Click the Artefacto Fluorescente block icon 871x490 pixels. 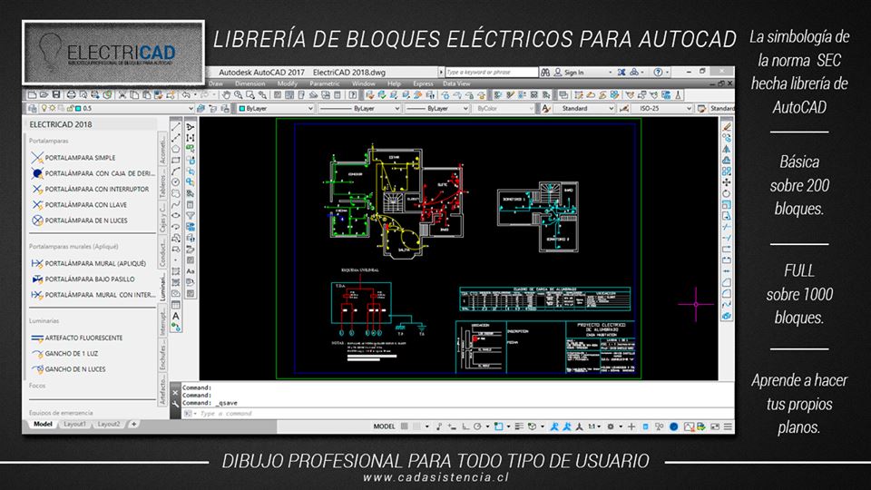click(37, 338)
